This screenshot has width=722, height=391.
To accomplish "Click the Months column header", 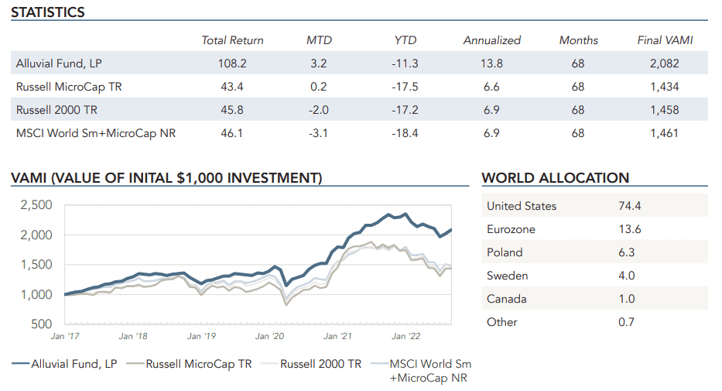I will [x=578, y=40].
